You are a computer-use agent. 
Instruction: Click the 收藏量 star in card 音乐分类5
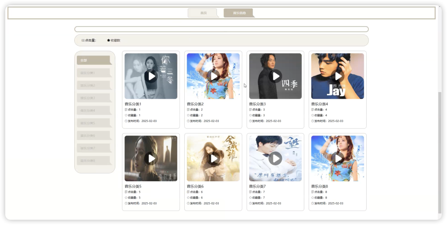tap(126, 197)
